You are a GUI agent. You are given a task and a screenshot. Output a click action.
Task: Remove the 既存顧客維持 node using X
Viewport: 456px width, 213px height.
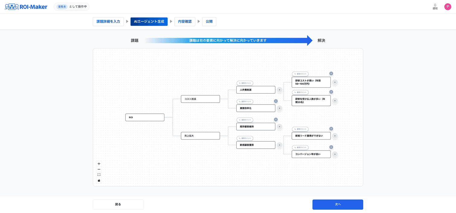(276, 120)
